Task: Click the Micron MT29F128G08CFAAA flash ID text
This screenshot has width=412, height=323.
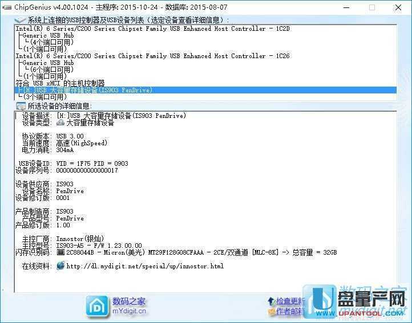Action: click(201, 252)
